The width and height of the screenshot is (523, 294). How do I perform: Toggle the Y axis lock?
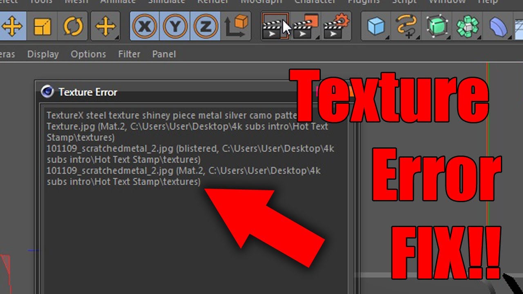click(x=174, y=26)
